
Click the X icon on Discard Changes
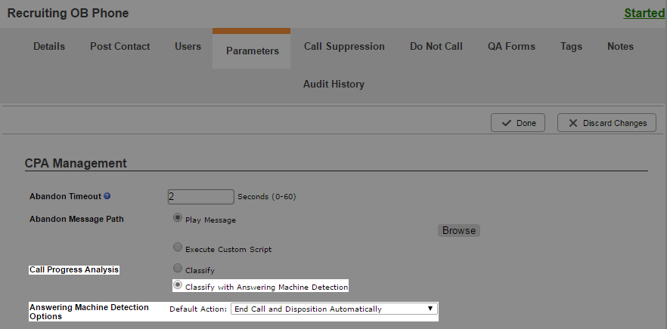(x=573, y=123)
